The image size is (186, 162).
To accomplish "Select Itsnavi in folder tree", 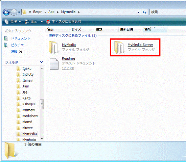I will [x=28, y=80].
